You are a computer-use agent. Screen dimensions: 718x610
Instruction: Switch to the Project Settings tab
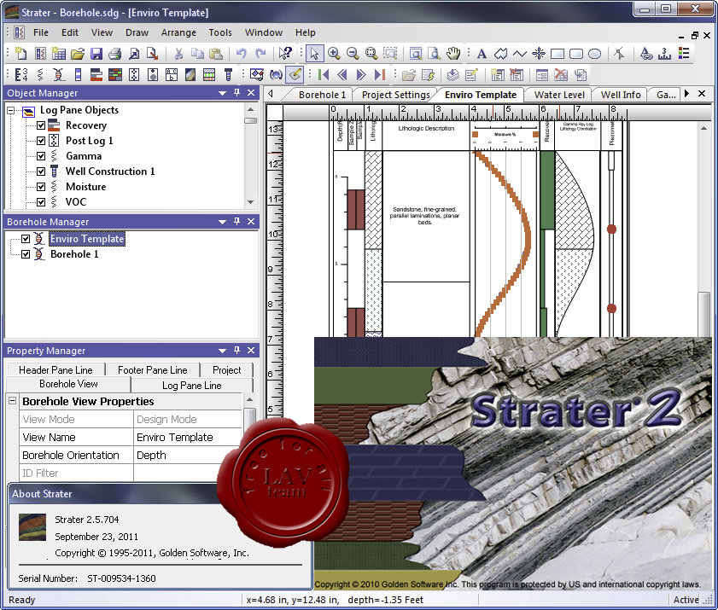(395, 95)
